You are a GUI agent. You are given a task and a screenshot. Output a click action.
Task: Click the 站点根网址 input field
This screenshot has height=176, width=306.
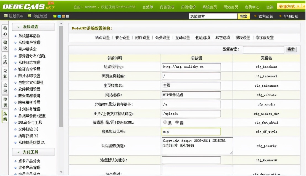[191, 67]
